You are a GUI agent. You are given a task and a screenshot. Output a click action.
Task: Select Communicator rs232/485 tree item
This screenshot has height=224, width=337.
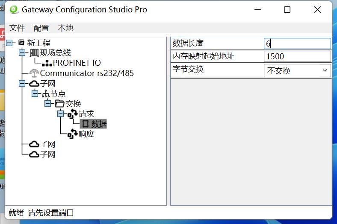coord(87,73)
